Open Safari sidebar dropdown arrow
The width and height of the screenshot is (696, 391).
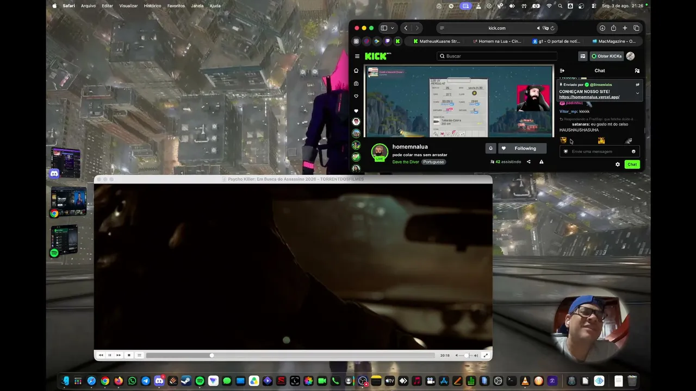coord(392,28)
